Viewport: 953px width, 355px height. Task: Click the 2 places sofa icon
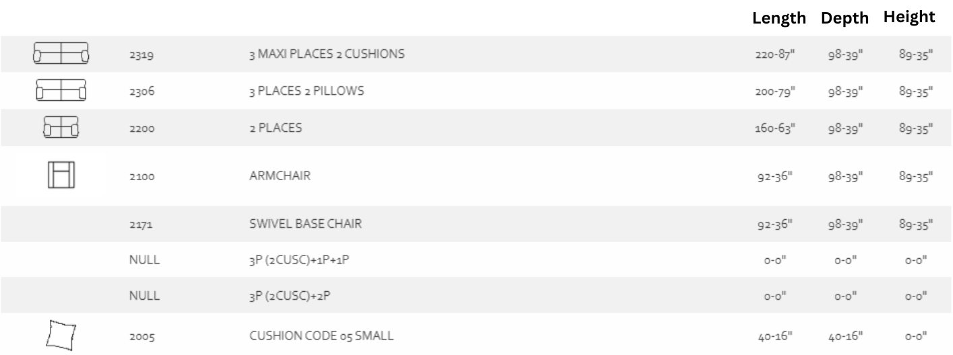[61, 126]
